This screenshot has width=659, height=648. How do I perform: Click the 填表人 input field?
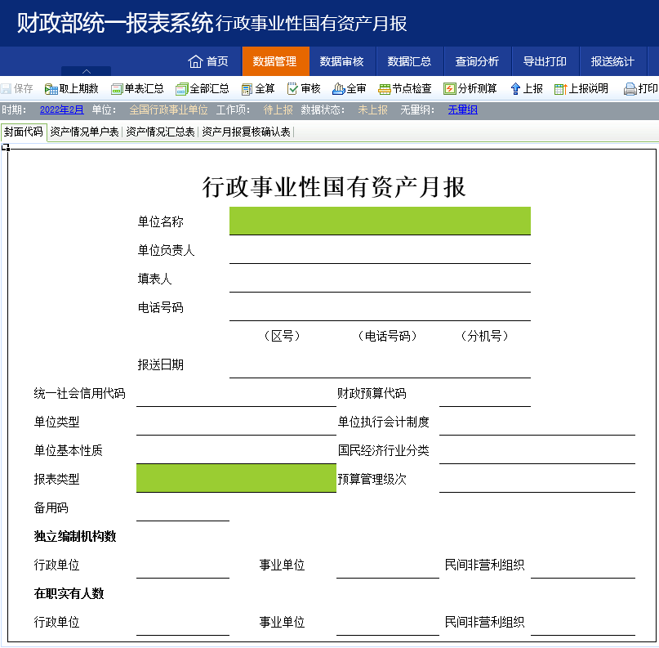click(x=380, y=279)
